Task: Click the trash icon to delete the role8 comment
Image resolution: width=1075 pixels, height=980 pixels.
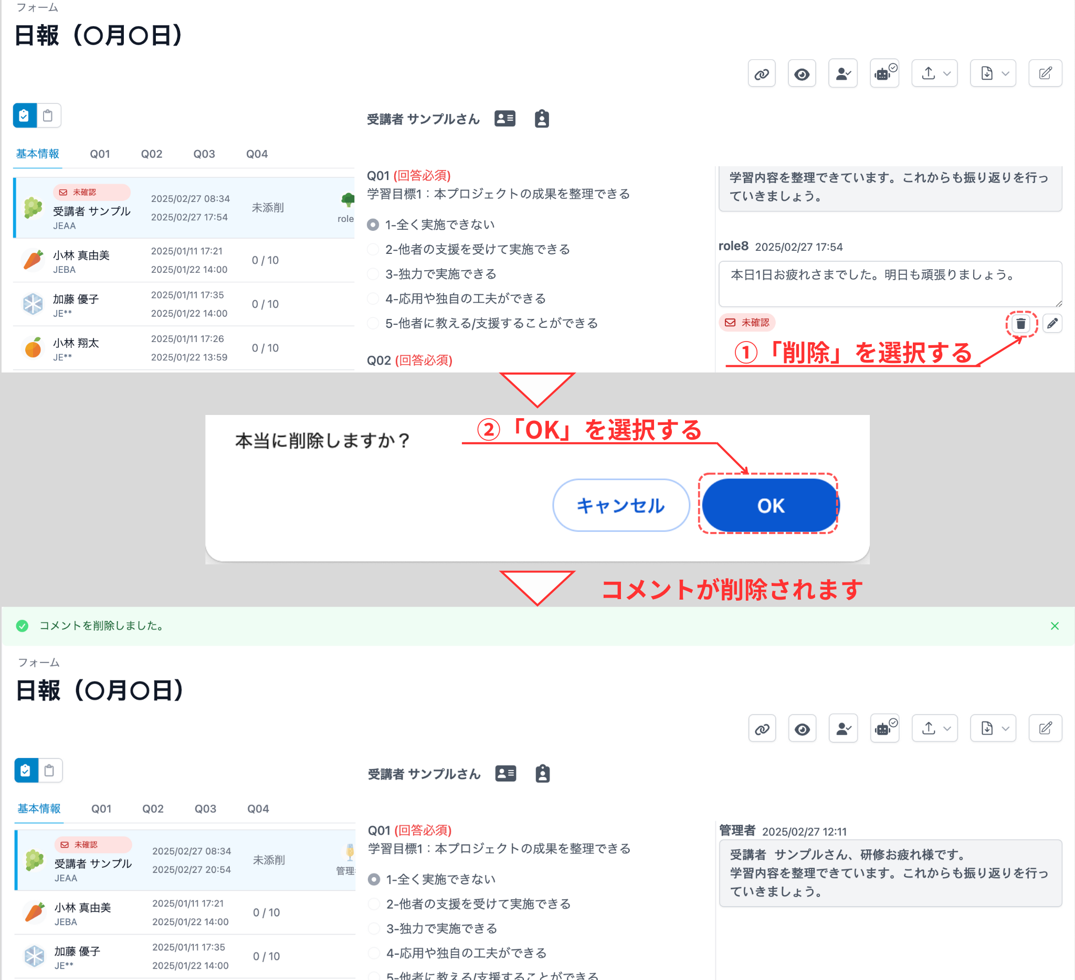Action: pos(1020,324)
